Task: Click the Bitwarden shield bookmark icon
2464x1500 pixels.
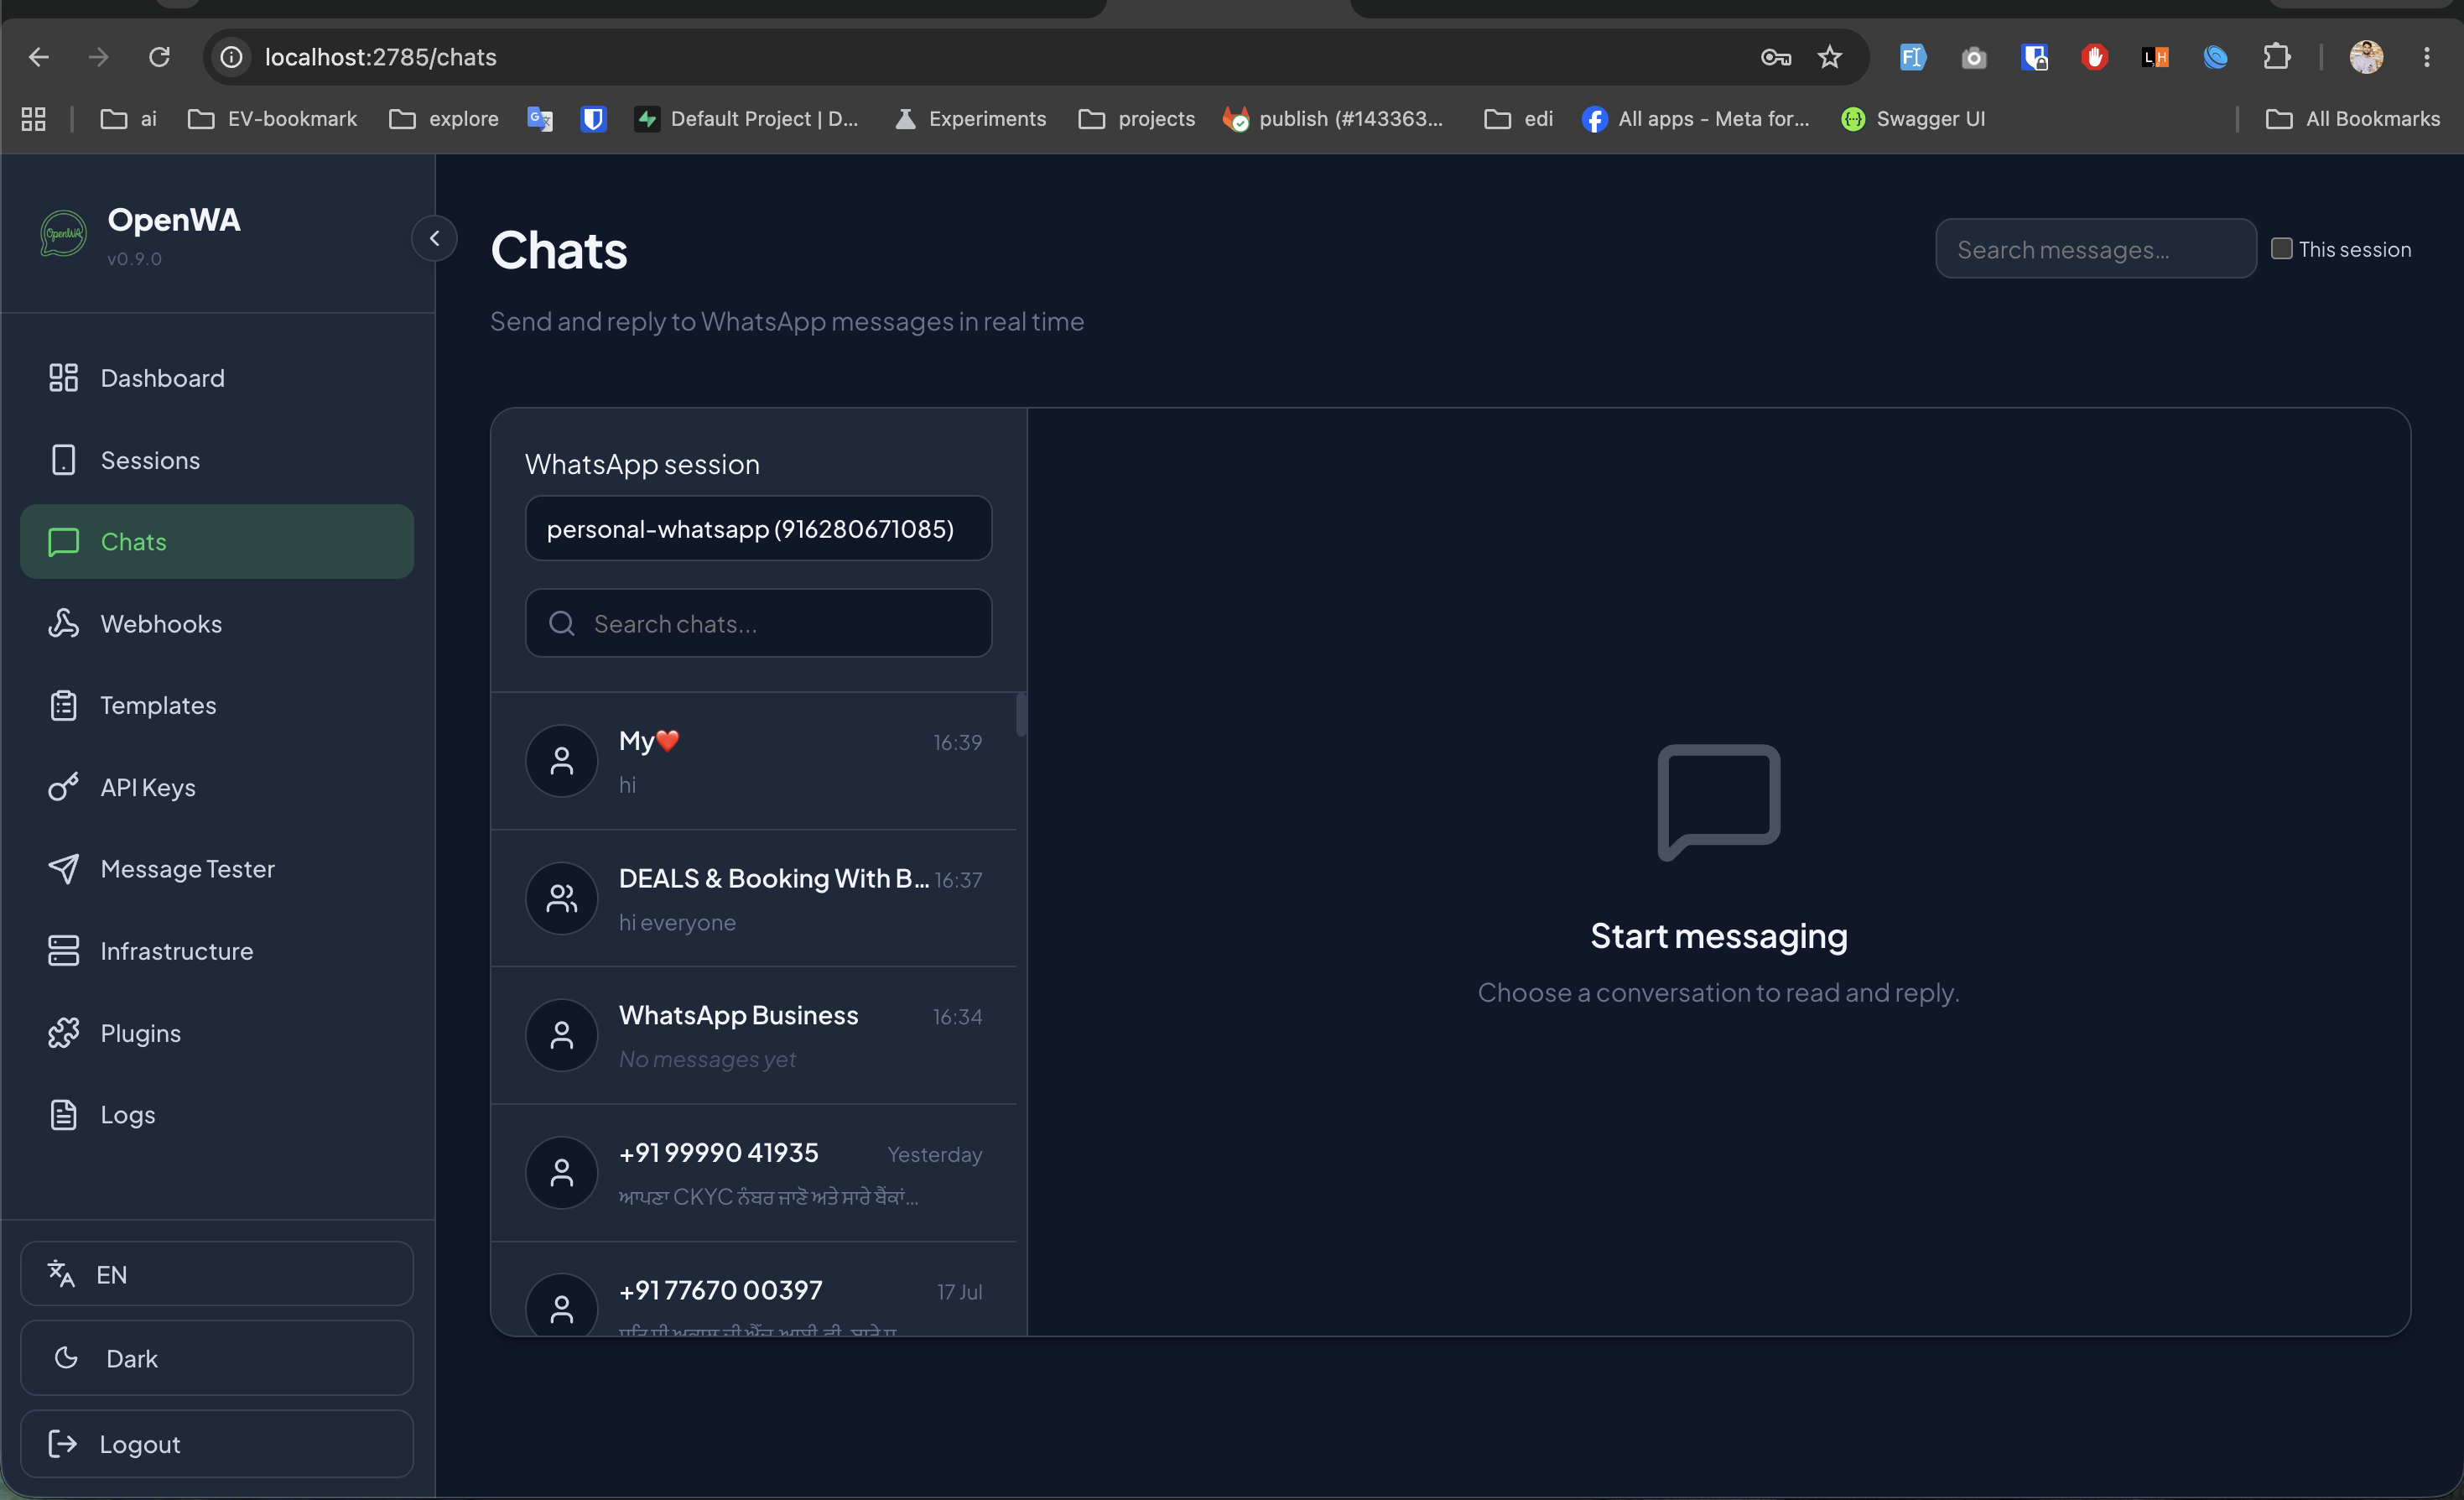Action: [594, 119]
